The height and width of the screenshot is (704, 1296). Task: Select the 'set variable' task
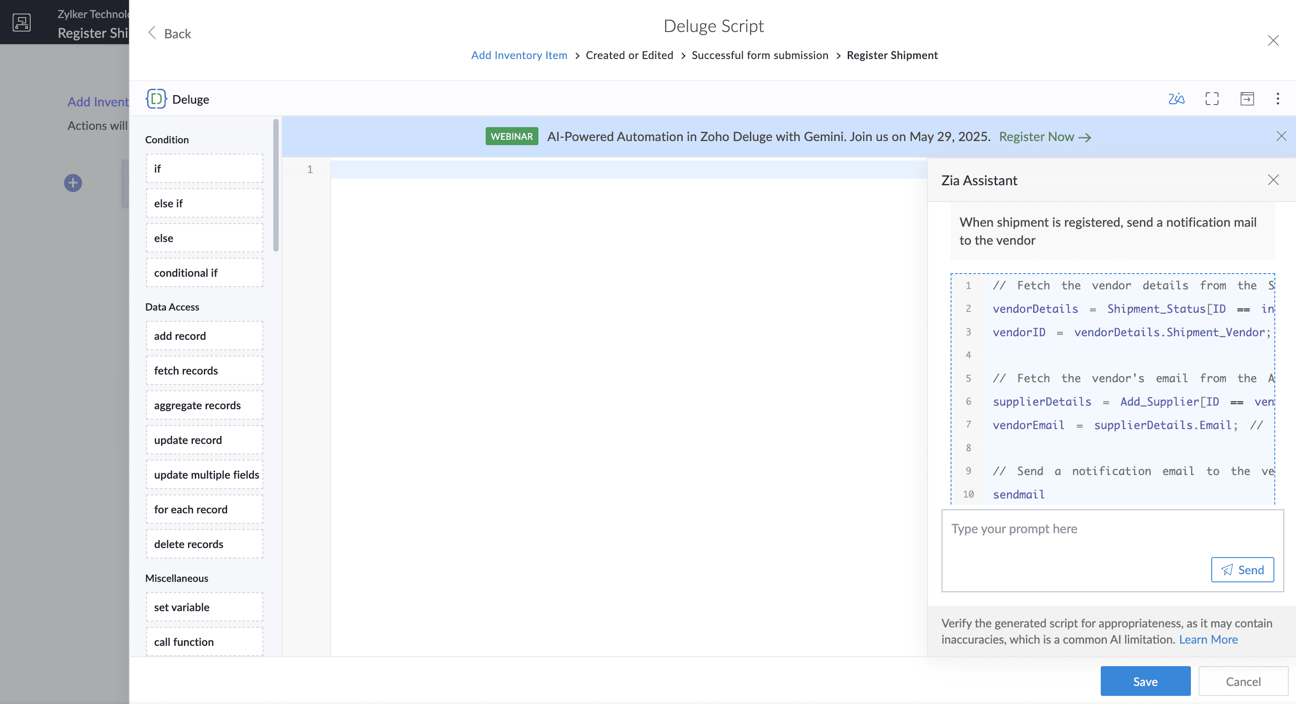[204, 607]
